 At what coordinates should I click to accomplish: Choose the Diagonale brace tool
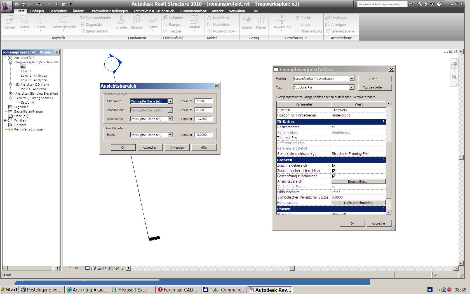91,24
